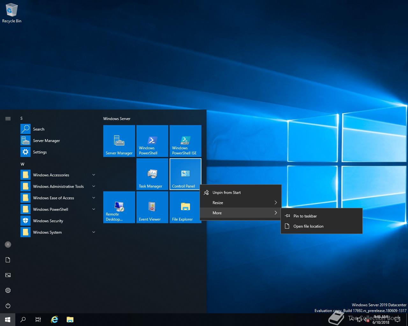Open the File Explorer tile
This screenshot has width=408, height=326.
click(186, 207)
